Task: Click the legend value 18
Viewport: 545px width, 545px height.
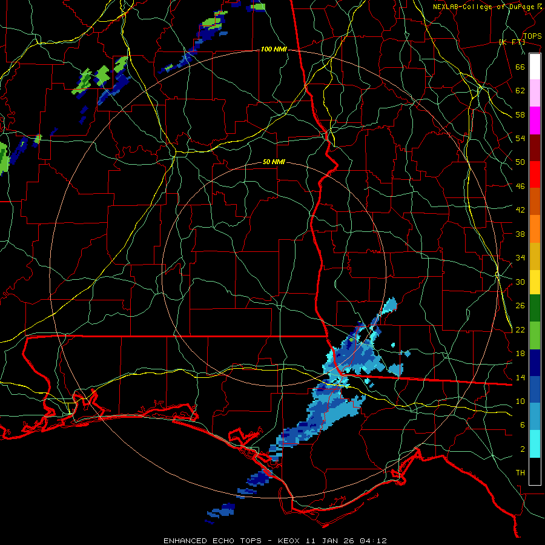Action: 520,354
